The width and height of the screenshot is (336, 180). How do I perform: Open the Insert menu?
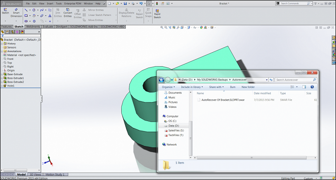coord(50,4)
